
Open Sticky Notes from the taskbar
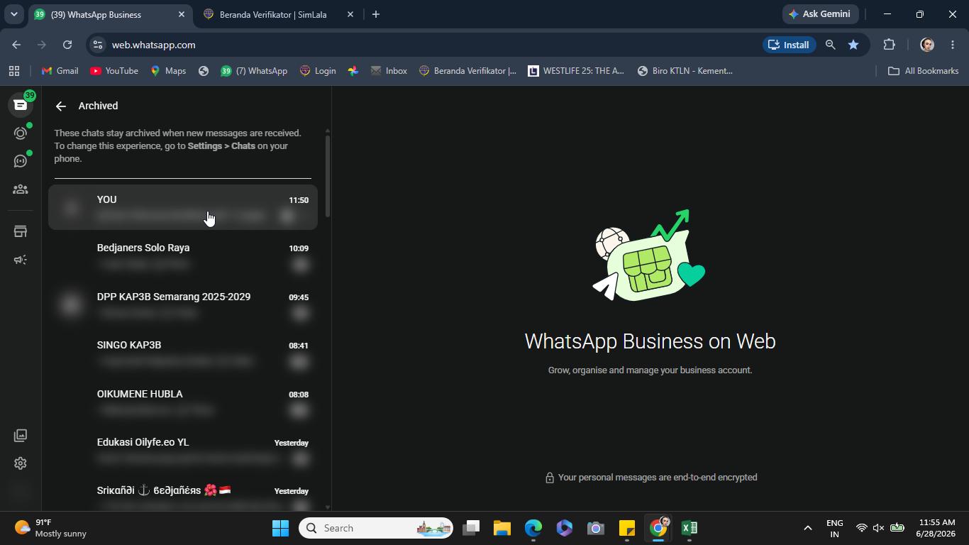[627, 528]
